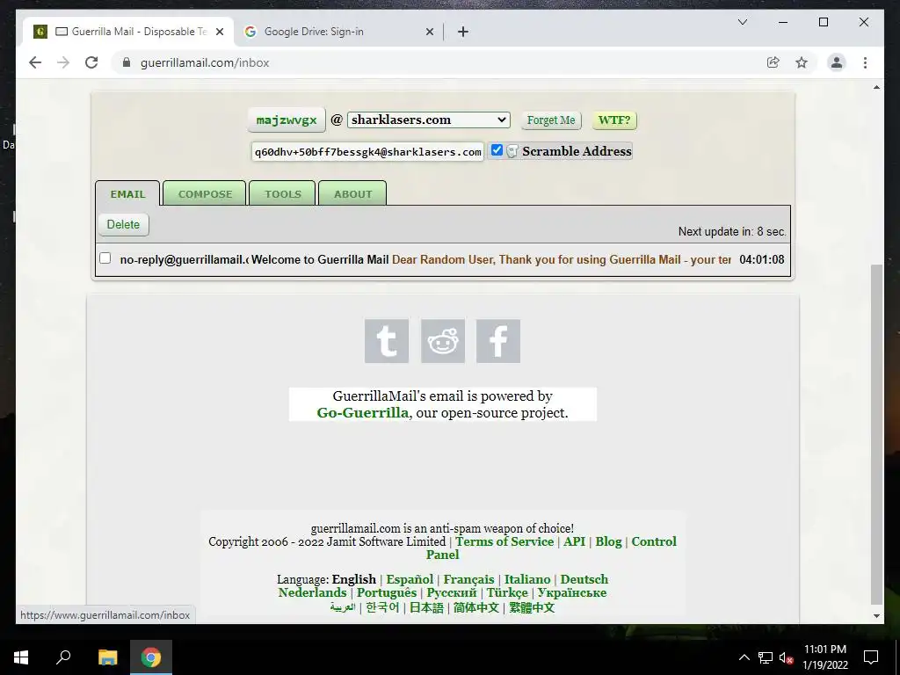Open a new browser tab
900x675 pixels.
463,32
